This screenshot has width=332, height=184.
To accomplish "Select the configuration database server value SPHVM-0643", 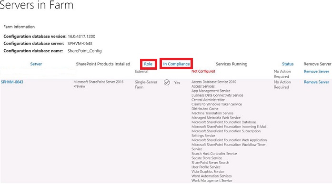I will coord(80,44).
